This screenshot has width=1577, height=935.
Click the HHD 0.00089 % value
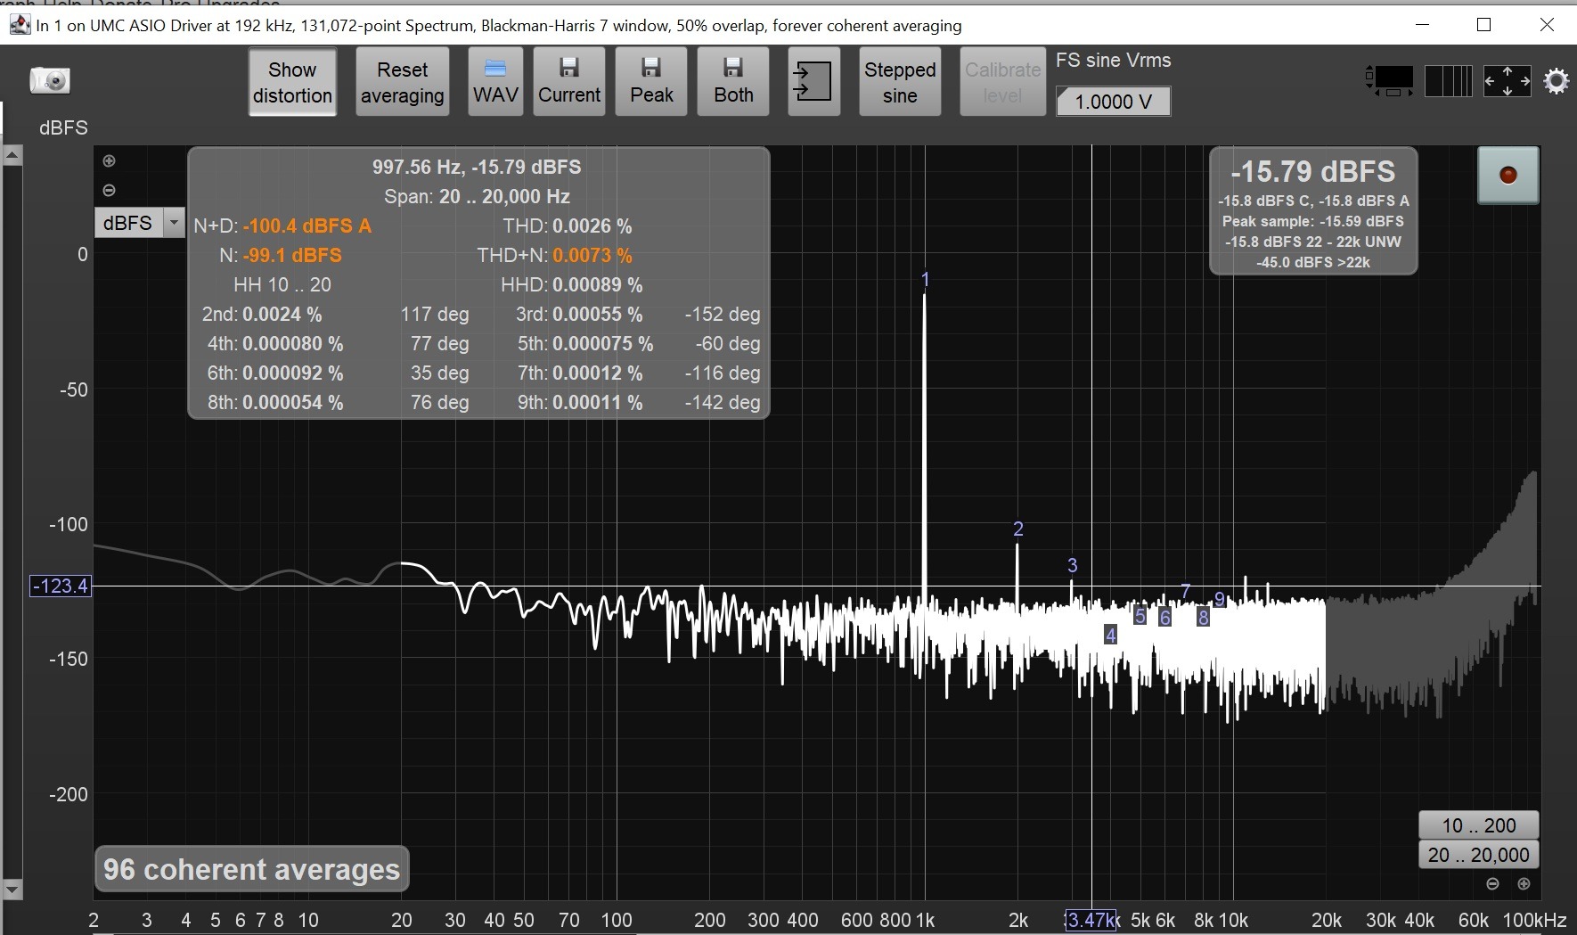click(597, 284)
